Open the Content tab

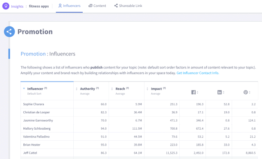97,6
